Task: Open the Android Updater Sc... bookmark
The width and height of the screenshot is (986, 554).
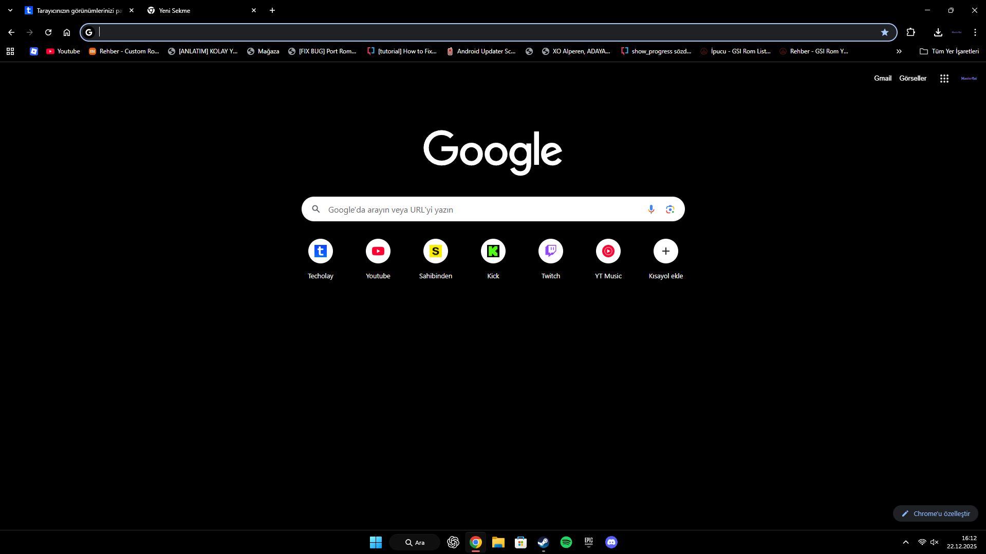Action: [x=481, y=51]
